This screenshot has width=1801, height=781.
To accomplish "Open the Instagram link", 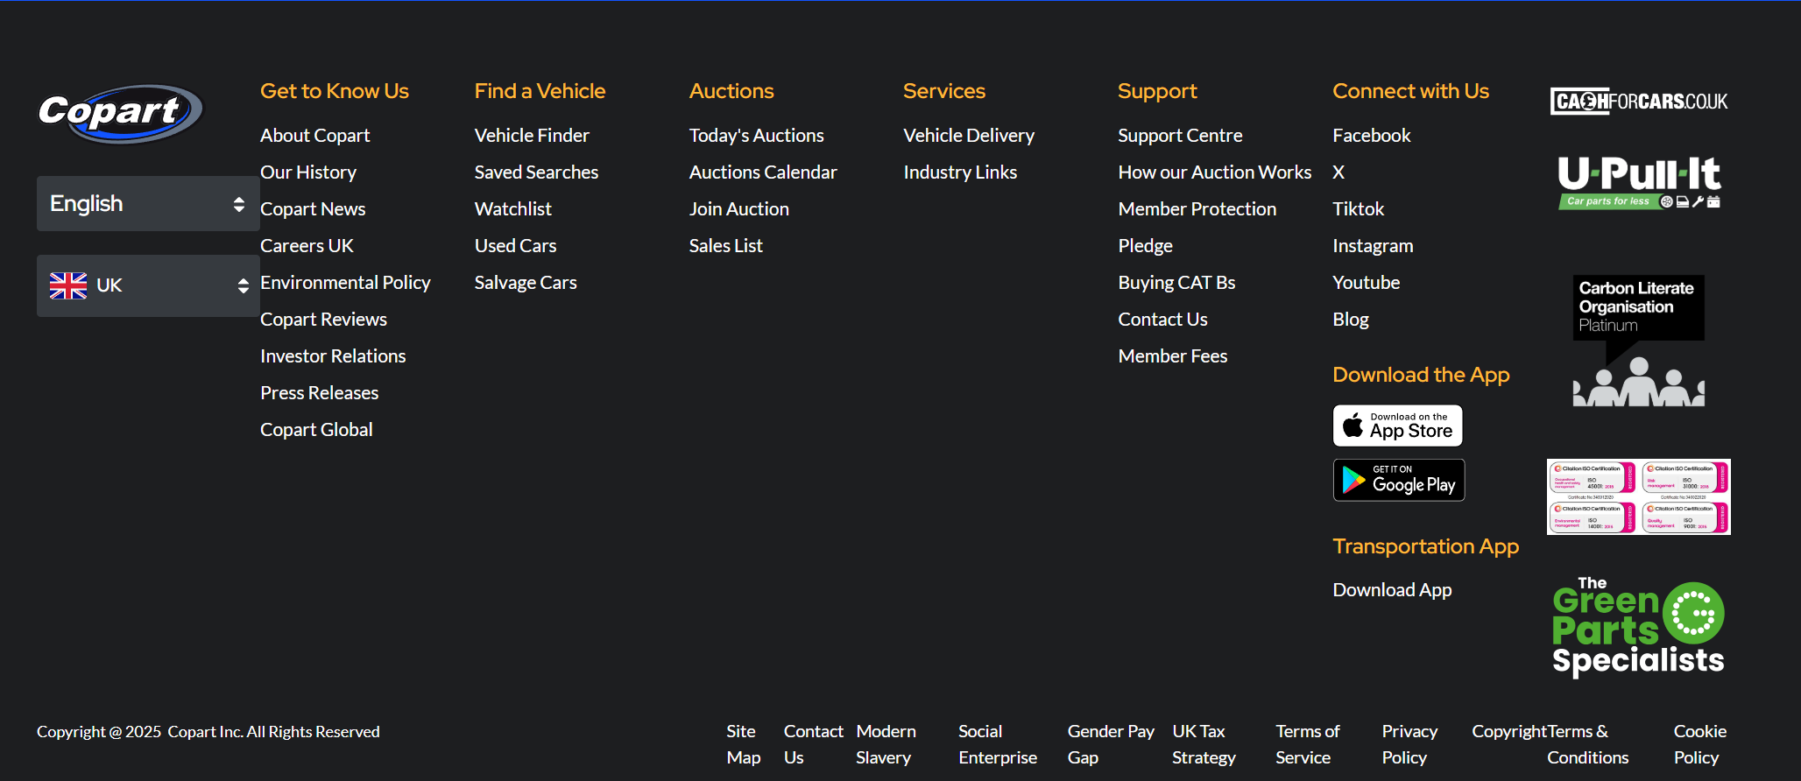I will tap(1373, 246).
